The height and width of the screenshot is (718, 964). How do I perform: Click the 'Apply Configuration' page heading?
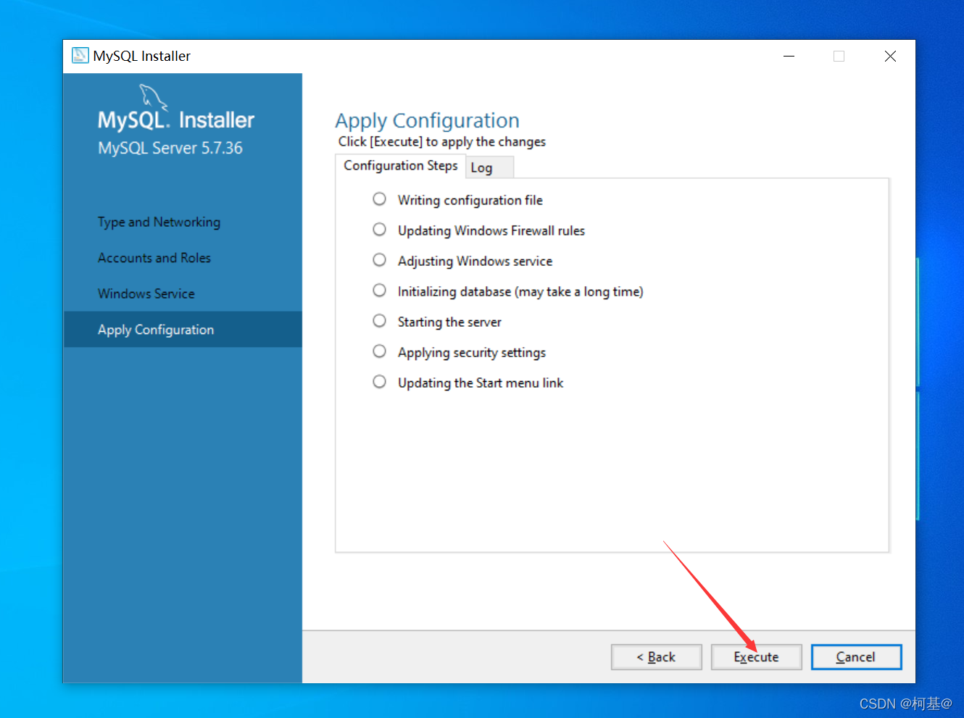pos(427,121)
